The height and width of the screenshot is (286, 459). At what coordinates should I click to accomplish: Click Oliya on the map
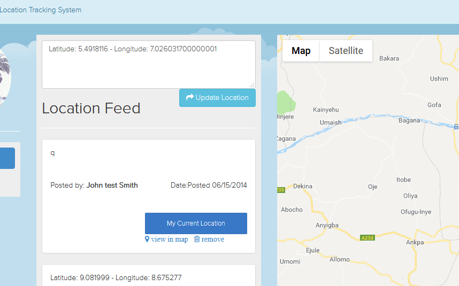[410, 196]
